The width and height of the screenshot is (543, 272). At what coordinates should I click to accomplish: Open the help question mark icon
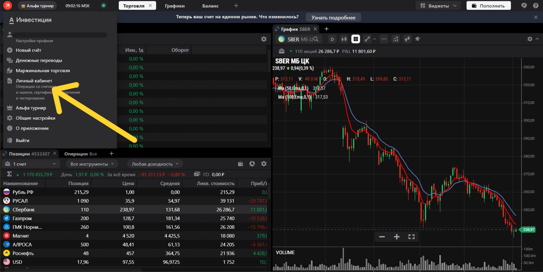536,6
